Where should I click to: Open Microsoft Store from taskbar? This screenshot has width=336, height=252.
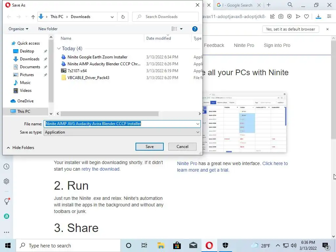click(x=177, y=245)
